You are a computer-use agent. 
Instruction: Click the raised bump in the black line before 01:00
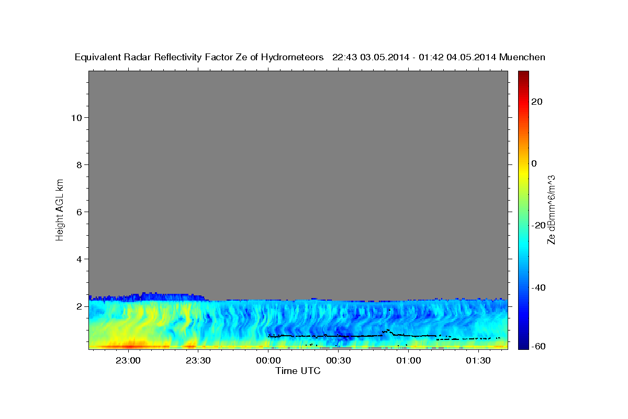point(388,331)
